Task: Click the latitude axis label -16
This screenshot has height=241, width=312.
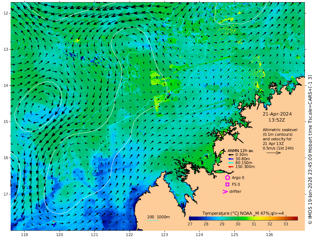Action: 5,158
